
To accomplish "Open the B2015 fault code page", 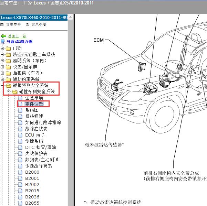I will coord(32,191).
